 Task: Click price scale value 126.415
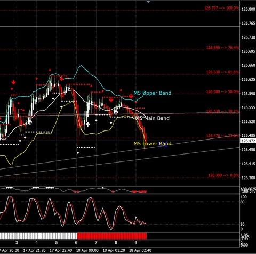(x=249, y=164)
